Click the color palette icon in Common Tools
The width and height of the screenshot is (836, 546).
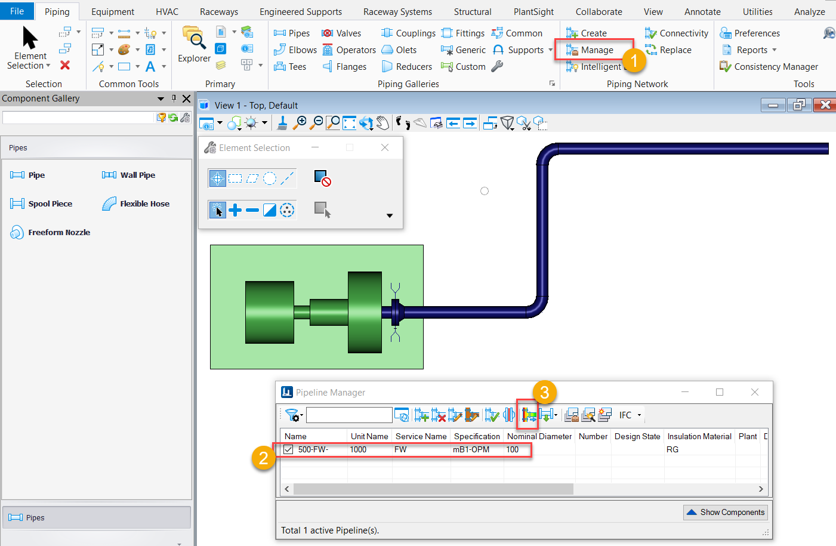[x=124, y=50]
